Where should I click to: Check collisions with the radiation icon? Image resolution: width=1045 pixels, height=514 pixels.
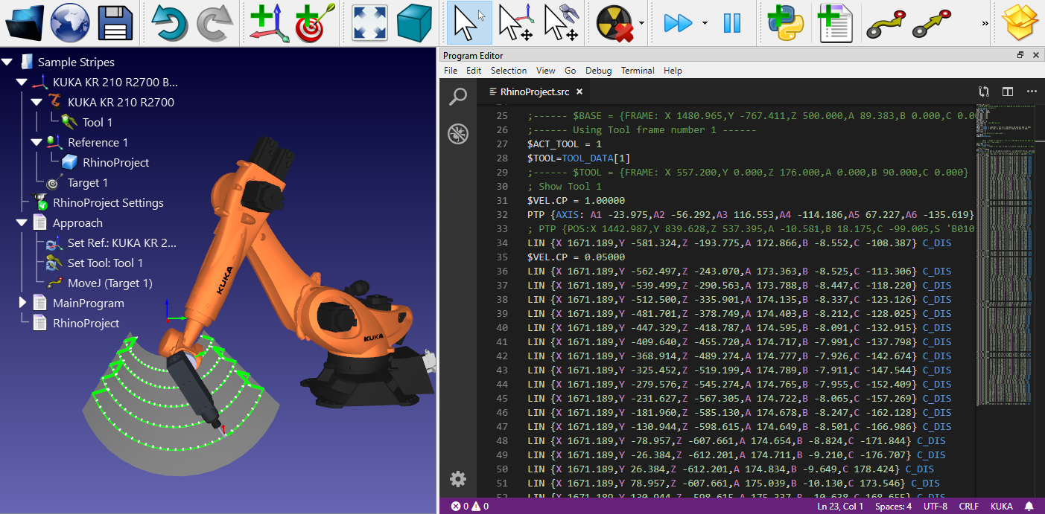614,22
